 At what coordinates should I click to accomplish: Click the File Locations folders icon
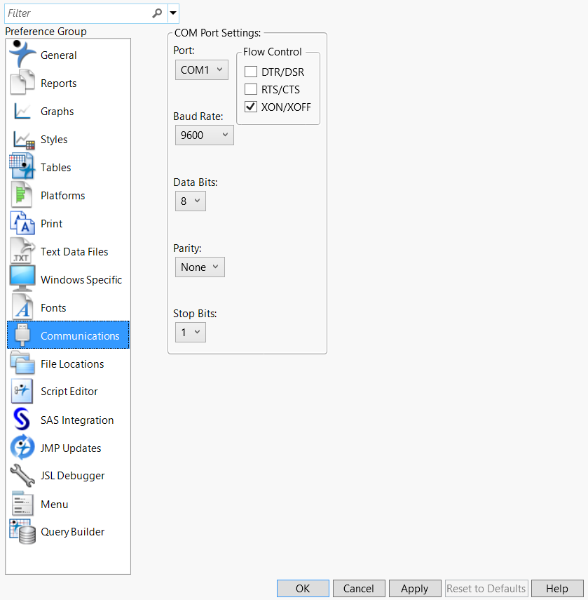pos(22,363)
